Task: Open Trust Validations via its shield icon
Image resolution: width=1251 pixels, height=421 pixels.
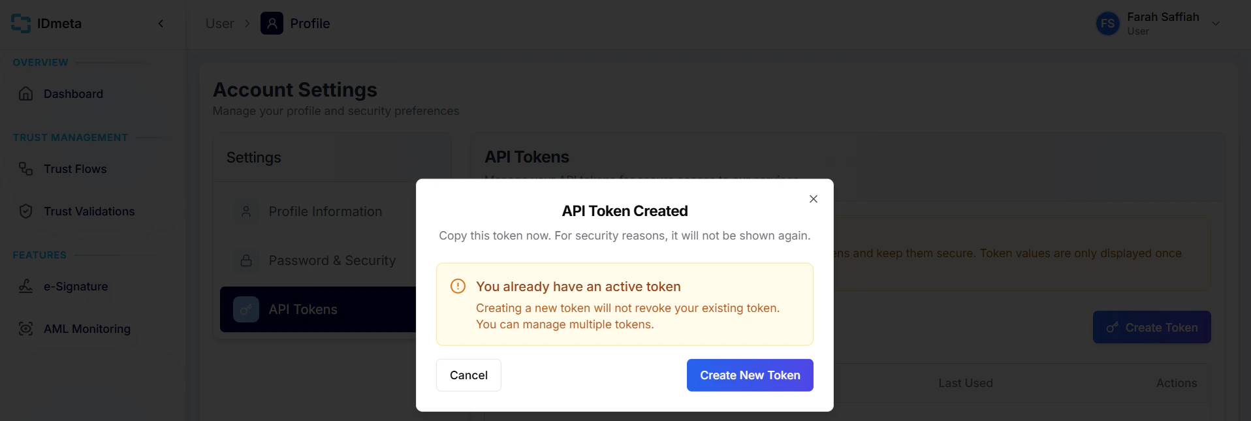Action: [x=25, y=211]
